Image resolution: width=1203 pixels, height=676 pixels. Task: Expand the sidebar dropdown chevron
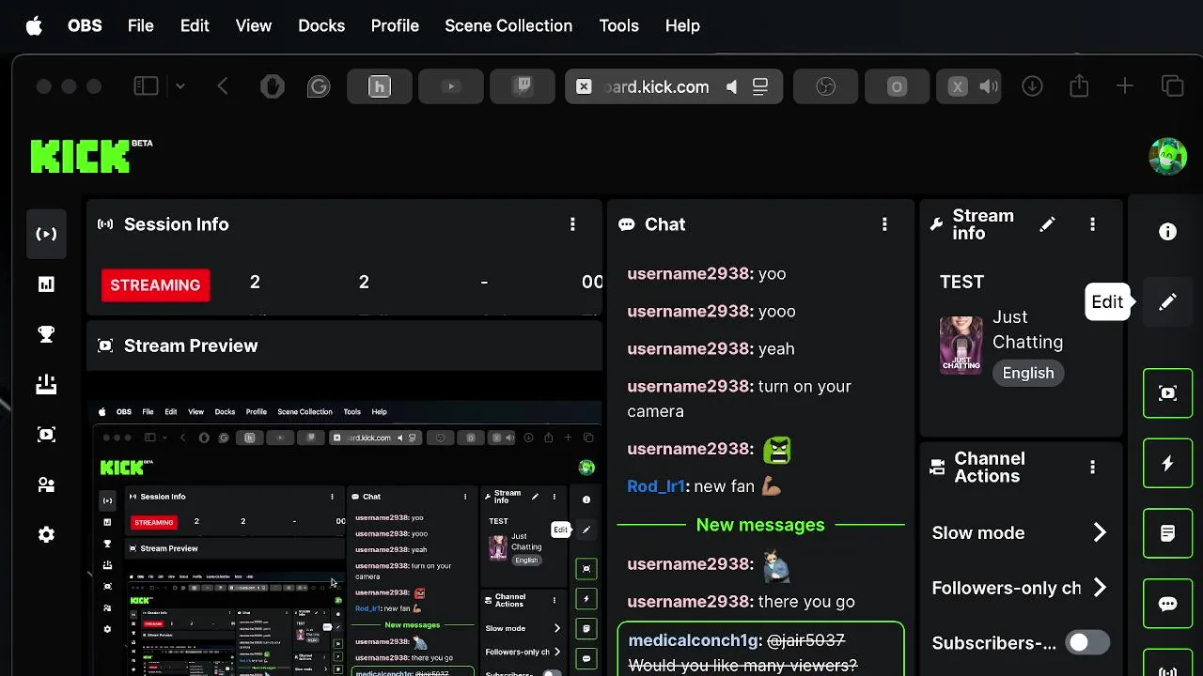180,86
